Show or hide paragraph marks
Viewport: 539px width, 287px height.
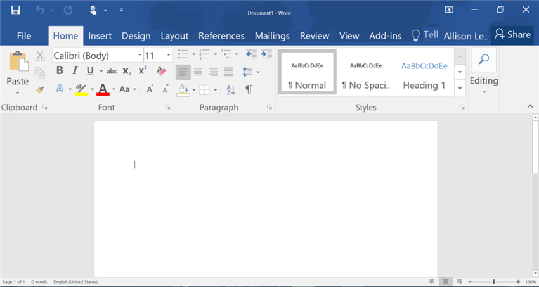pyautogui.click(x=249, y=89)
